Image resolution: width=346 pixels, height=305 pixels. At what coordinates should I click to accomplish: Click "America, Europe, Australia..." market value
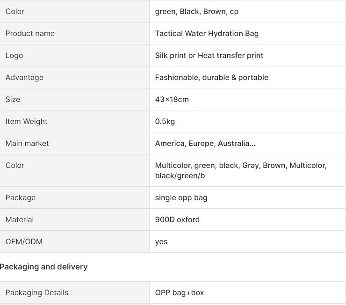(205, 143)
